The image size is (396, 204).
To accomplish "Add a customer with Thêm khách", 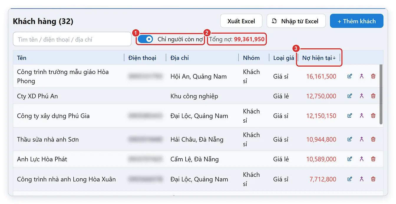I will pos(357,21).
